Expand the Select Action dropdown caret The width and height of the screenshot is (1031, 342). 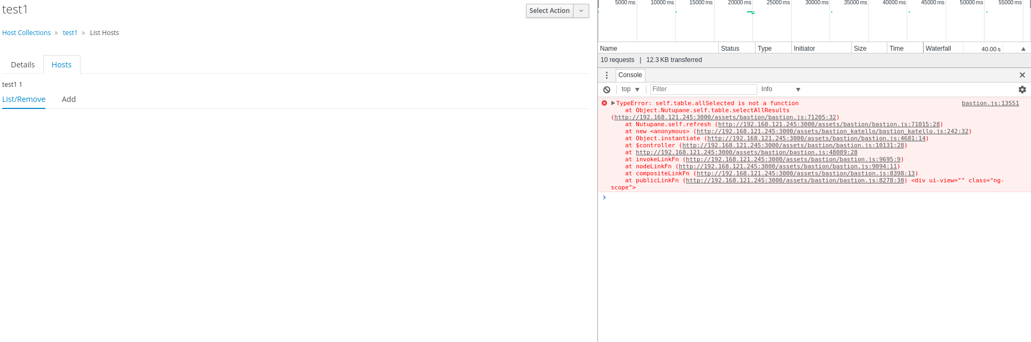click(581, 11)
